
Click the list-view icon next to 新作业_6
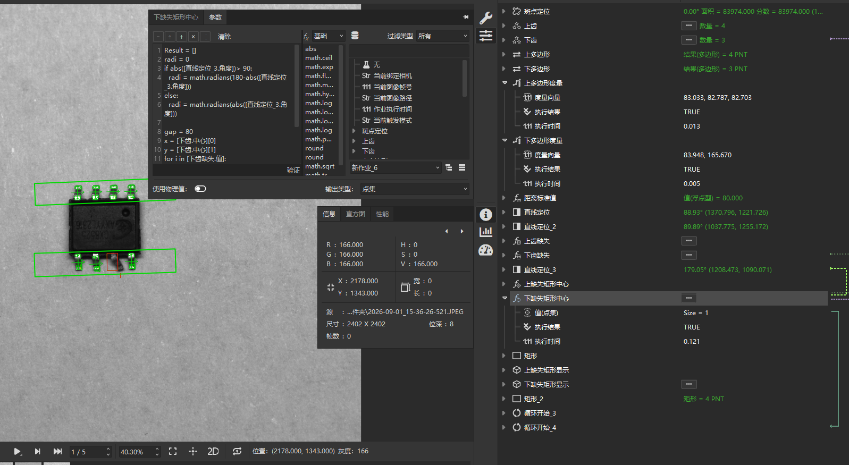coord(462,167)
